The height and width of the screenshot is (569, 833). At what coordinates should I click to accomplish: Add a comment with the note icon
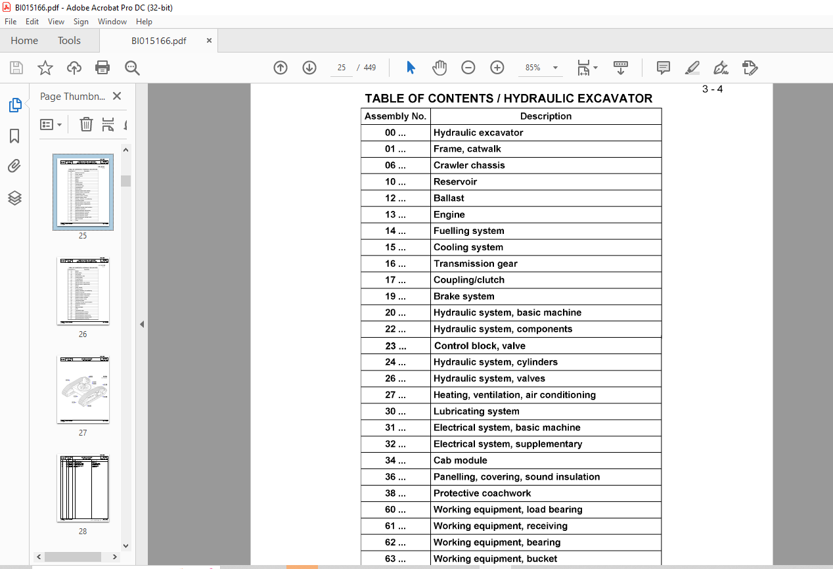[664, 68]
